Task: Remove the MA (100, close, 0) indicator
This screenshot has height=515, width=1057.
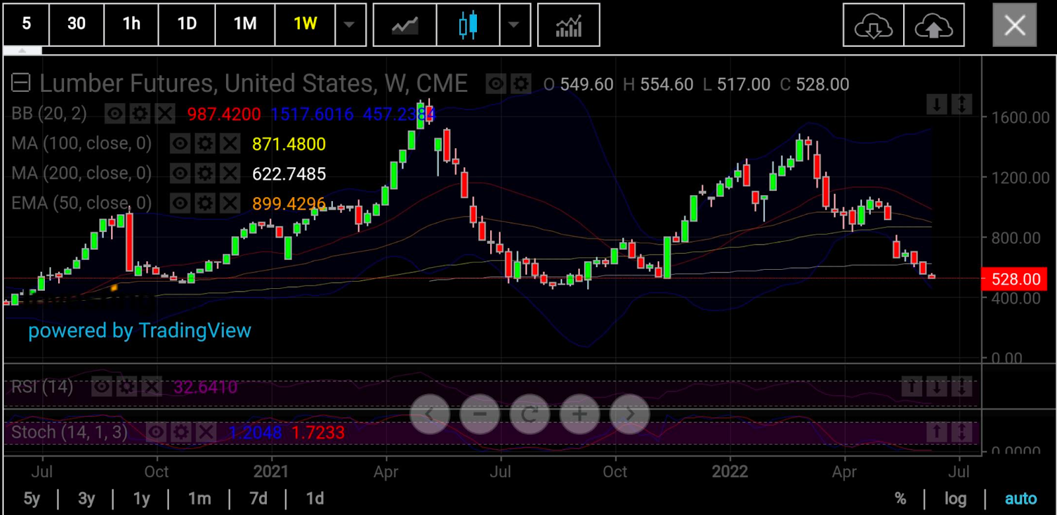Action: tap(230, 143)
